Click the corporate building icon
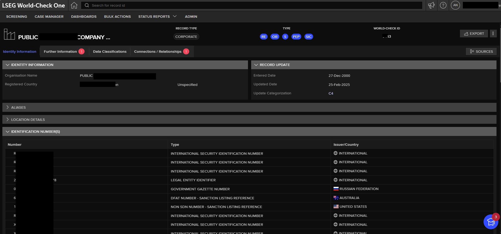This screenshot has width=501, height=234. click(9, 34)
